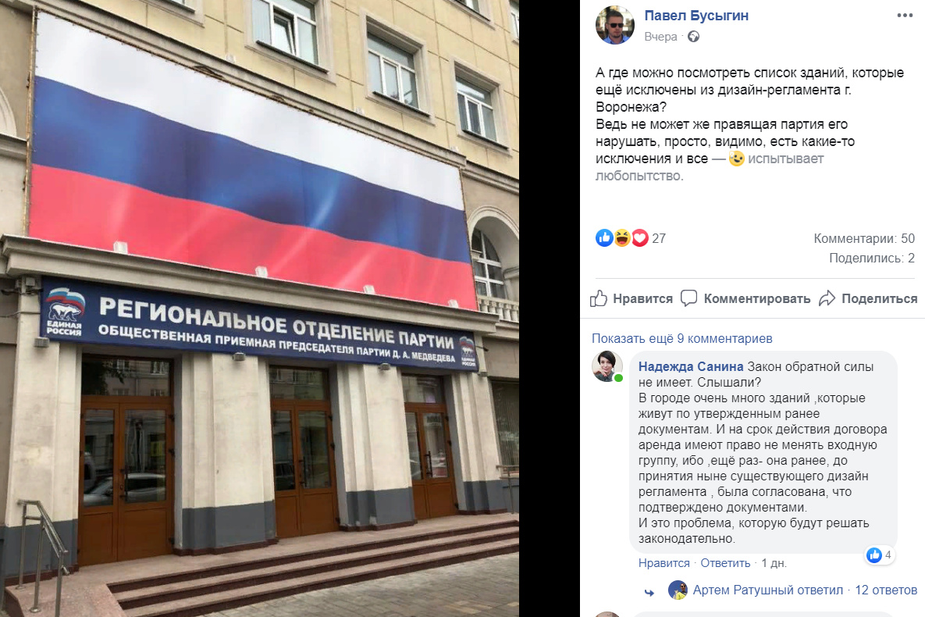Expand Показать ещё 9 комментариев
This screenshot has width=925, height=617.
[682, 338]
